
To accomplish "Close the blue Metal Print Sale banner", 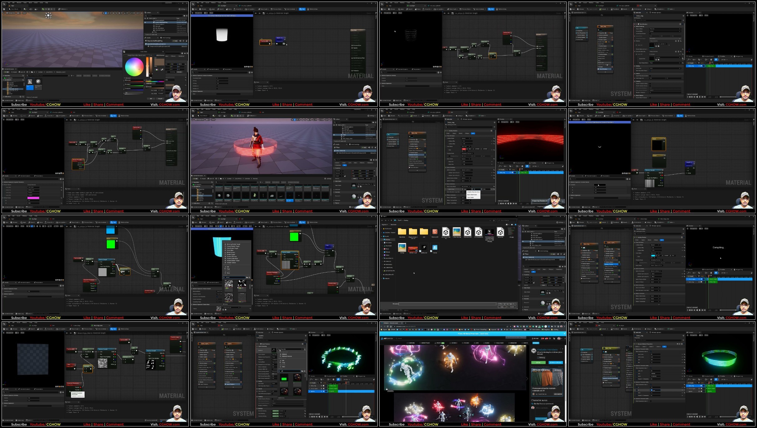I will point(564,334).
